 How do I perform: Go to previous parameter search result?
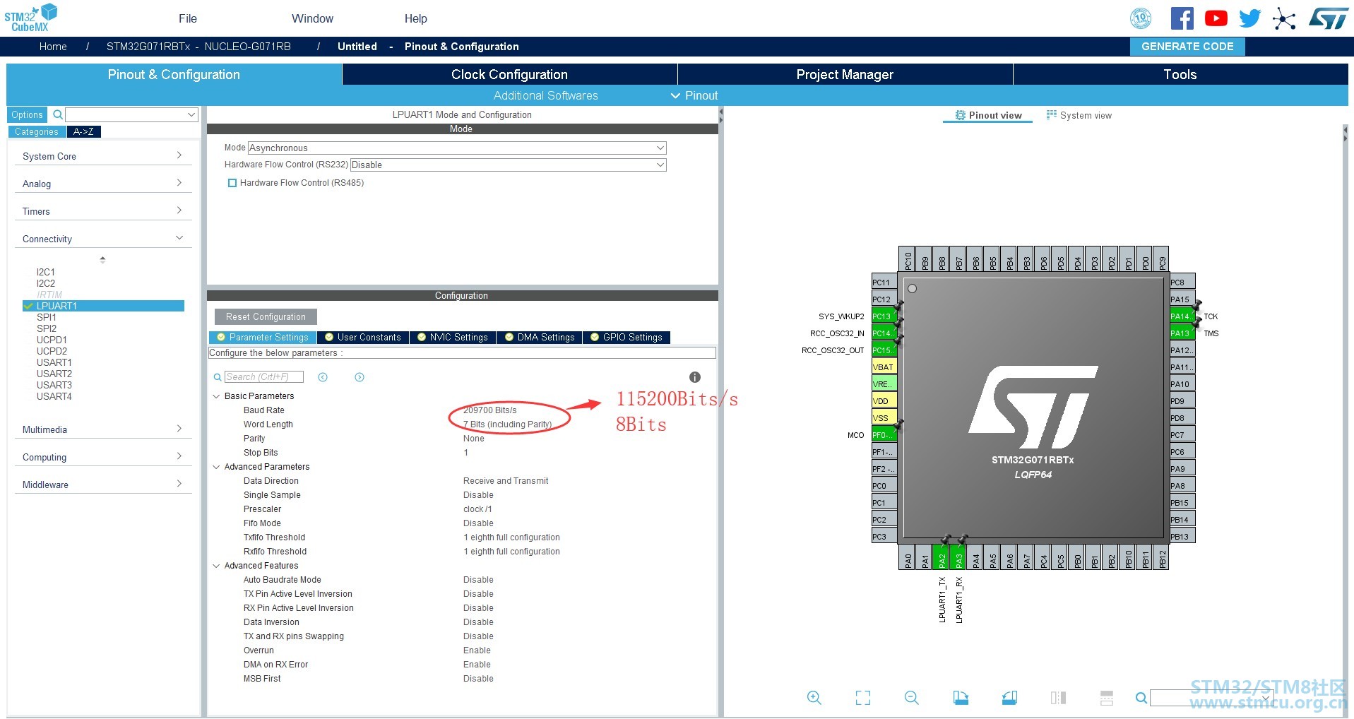click(323, 377)
